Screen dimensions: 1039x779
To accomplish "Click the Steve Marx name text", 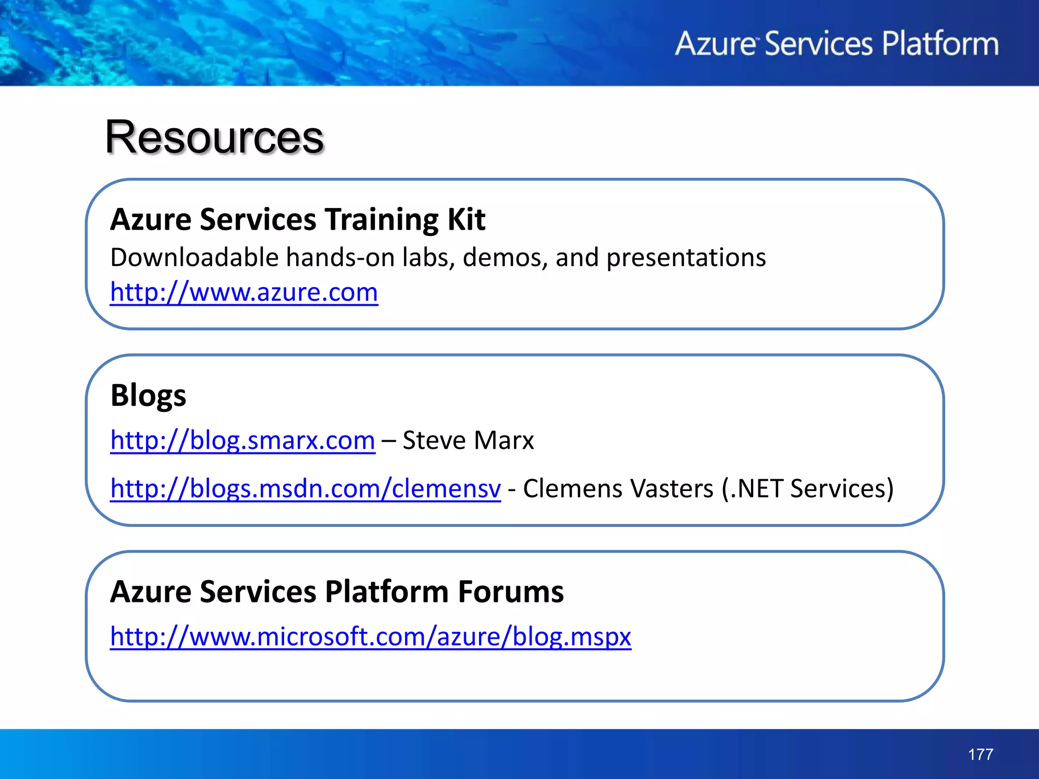I will [468, 440].
